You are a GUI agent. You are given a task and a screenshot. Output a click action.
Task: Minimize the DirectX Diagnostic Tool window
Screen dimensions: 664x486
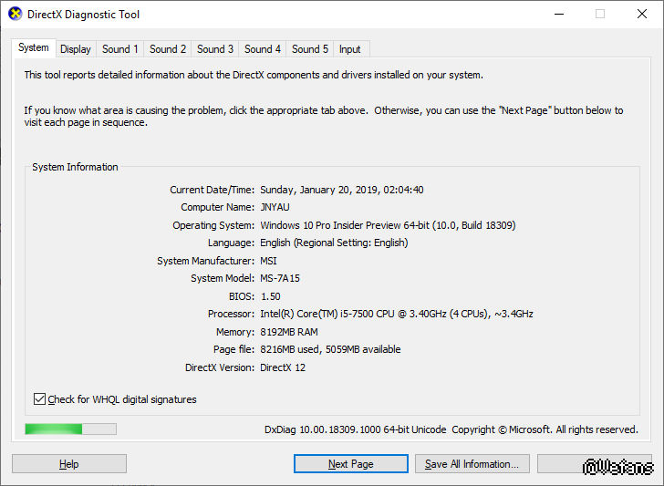tap(559, 14)
